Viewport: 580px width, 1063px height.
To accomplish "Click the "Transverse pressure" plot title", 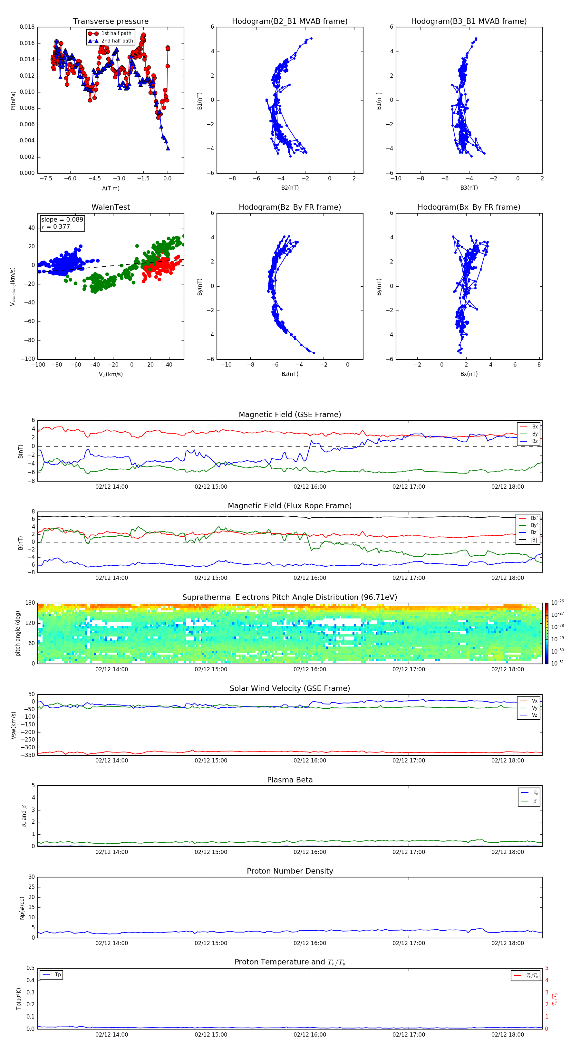I will tap(111, 21).
